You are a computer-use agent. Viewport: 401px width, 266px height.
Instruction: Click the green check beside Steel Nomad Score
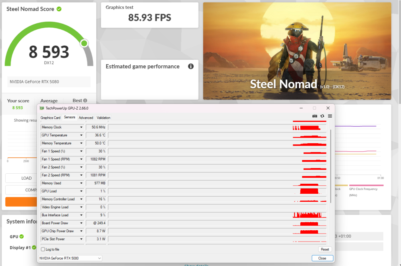59,9
